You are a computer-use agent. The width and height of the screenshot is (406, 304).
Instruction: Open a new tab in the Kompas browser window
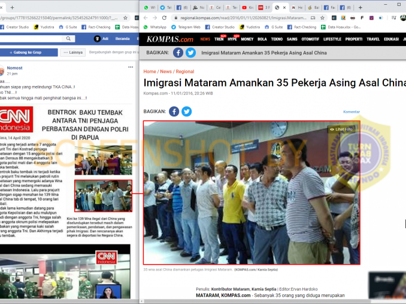click(360, 8)
